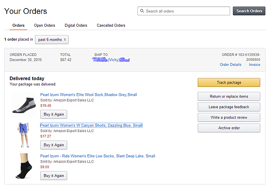
Task: Open the Invoice link
Action: pos(254,64)
